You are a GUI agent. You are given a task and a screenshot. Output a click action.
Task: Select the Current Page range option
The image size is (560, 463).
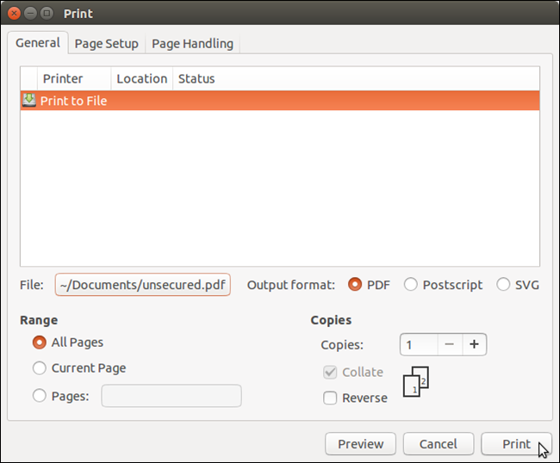point(40,368)
